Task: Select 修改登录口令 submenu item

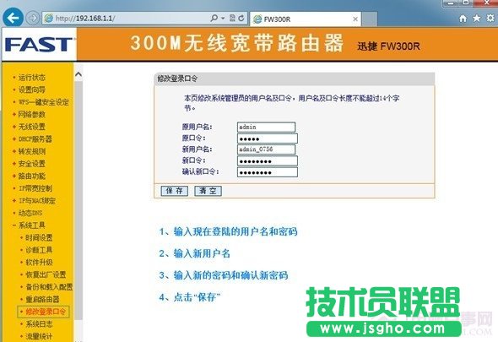Action: tap(46, 312)
